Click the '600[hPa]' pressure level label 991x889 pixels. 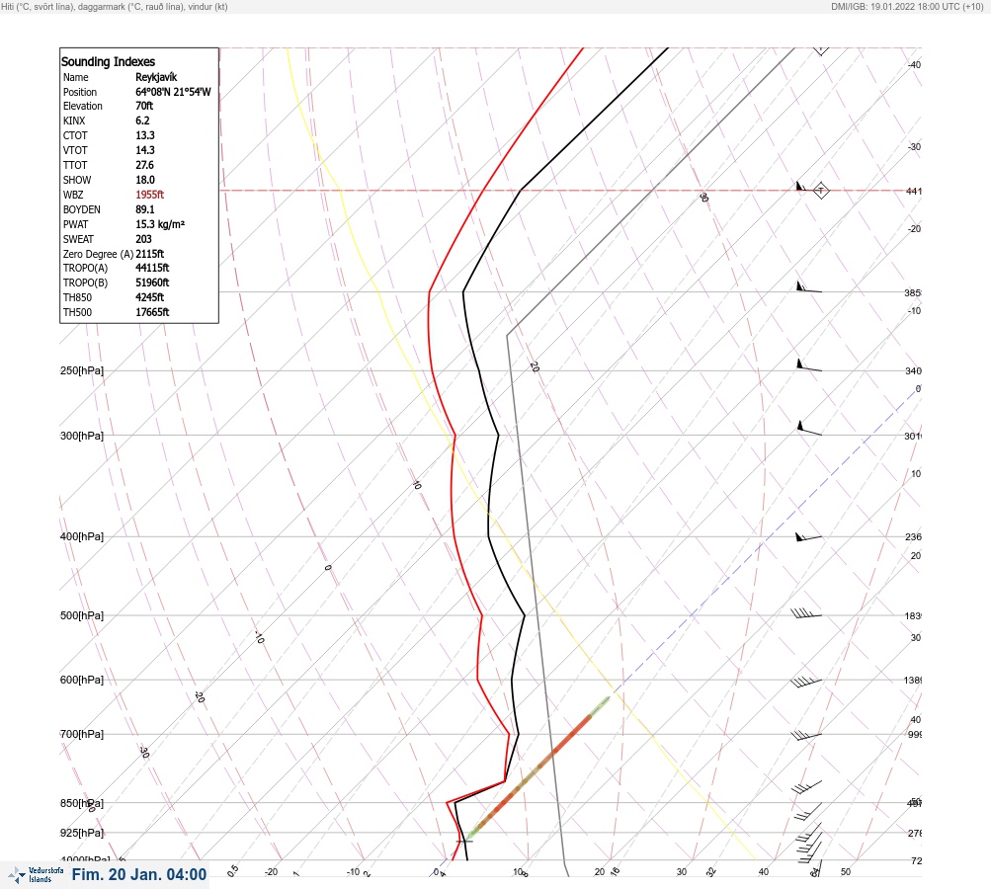coord(82,680)
